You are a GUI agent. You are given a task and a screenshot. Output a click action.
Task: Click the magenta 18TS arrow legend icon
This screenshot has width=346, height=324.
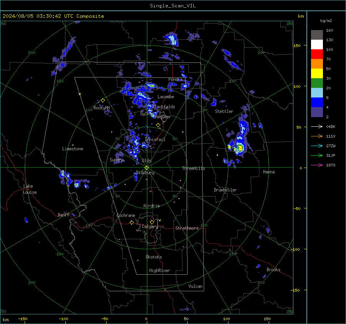(317, 165)
